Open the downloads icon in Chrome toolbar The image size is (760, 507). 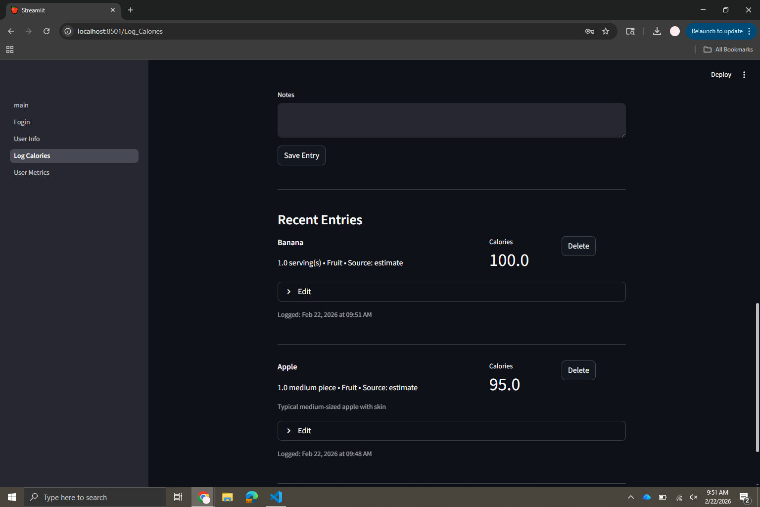coord(657,31)
